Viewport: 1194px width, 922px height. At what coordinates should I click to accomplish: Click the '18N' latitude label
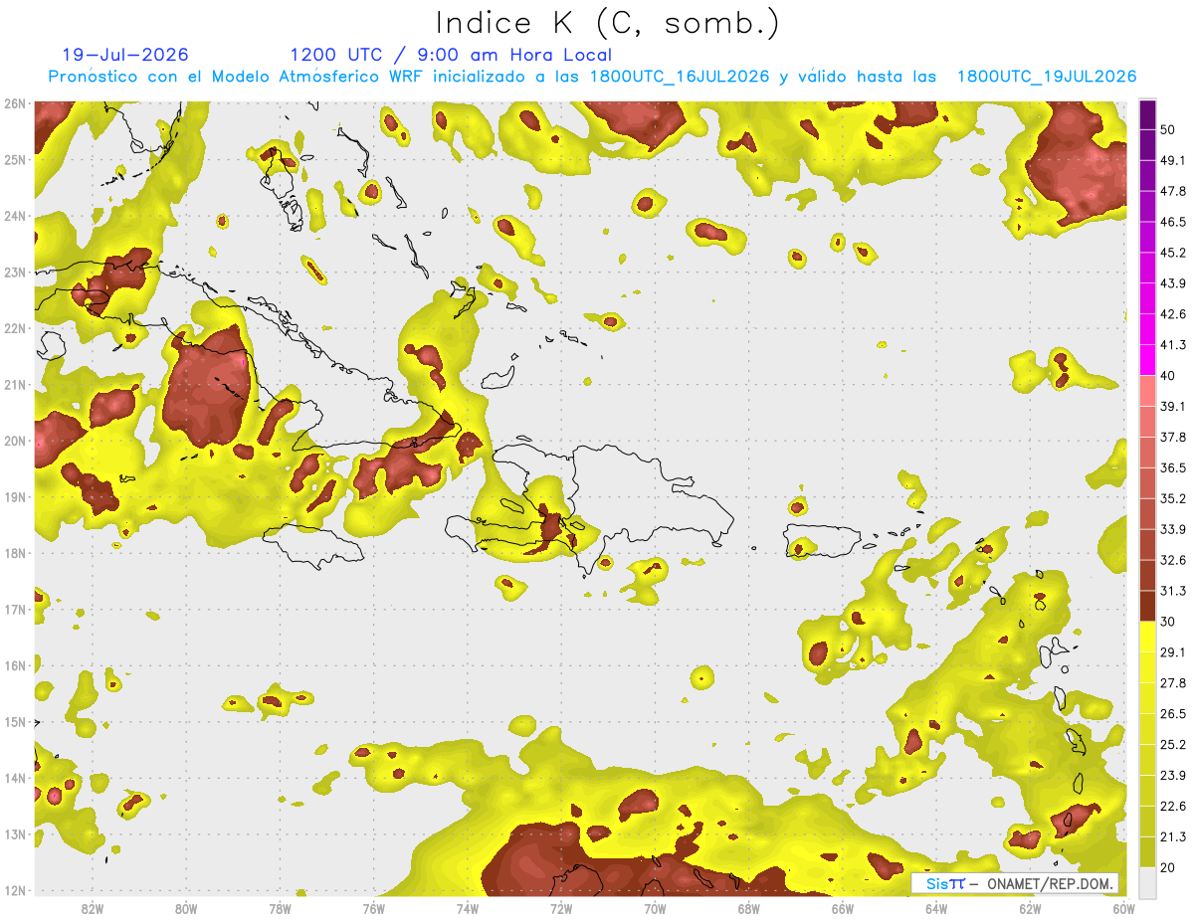tap(15, 553)
